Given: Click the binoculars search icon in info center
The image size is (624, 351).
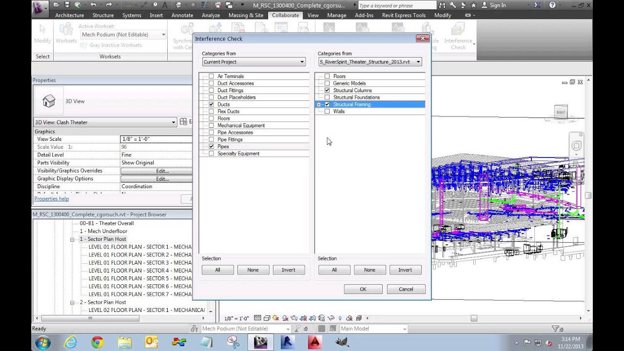Looking at the screenshot, I should (443, 5).
